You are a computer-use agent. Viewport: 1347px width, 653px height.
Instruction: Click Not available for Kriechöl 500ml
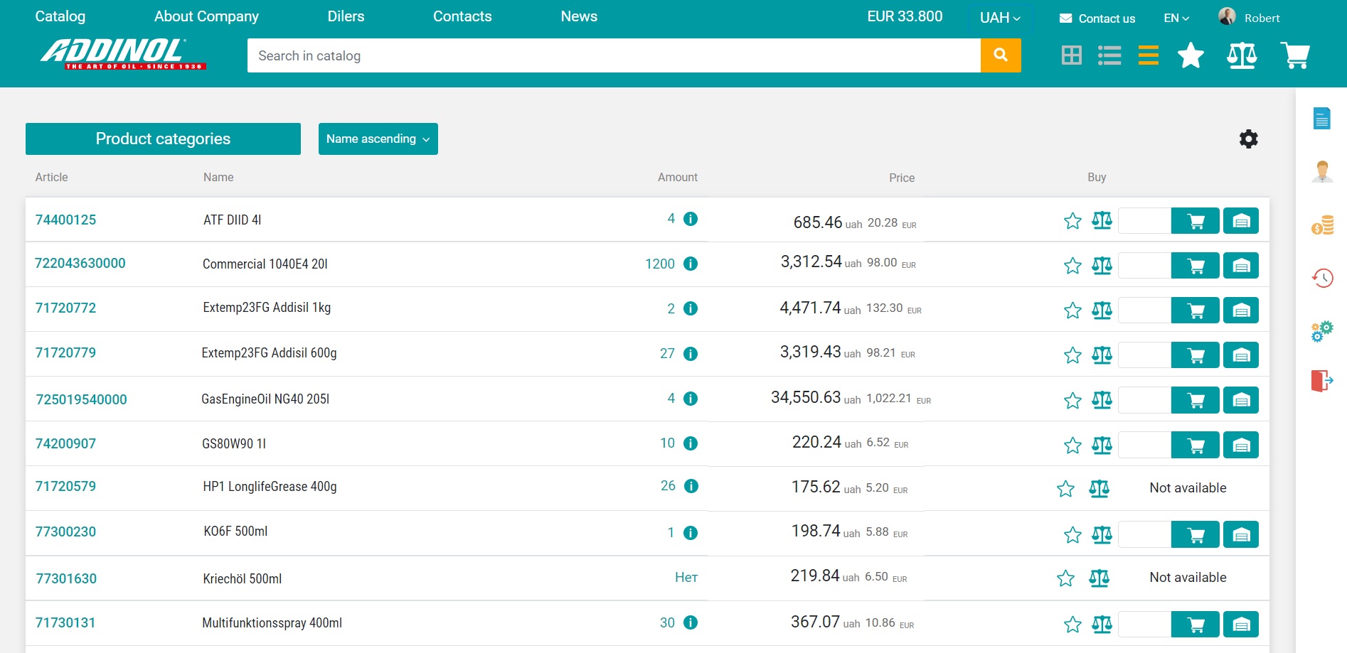[x=1188, y=578]
